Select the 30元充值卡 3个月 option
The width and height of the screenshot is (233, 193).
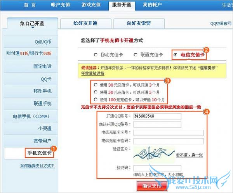click(x=96, y=85)
